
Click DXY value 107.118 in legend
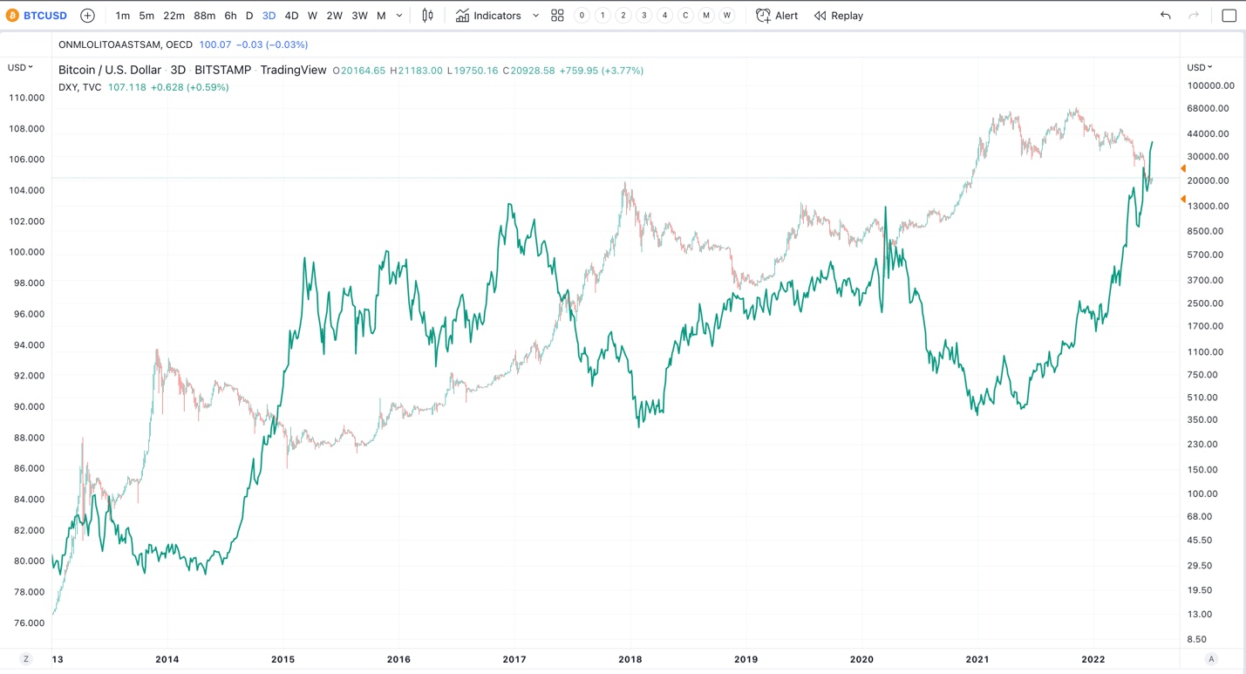click(x=127, y=87)
